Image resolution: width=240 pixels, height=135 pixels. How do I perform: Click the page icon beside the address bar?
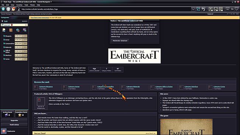click(19, 9)
